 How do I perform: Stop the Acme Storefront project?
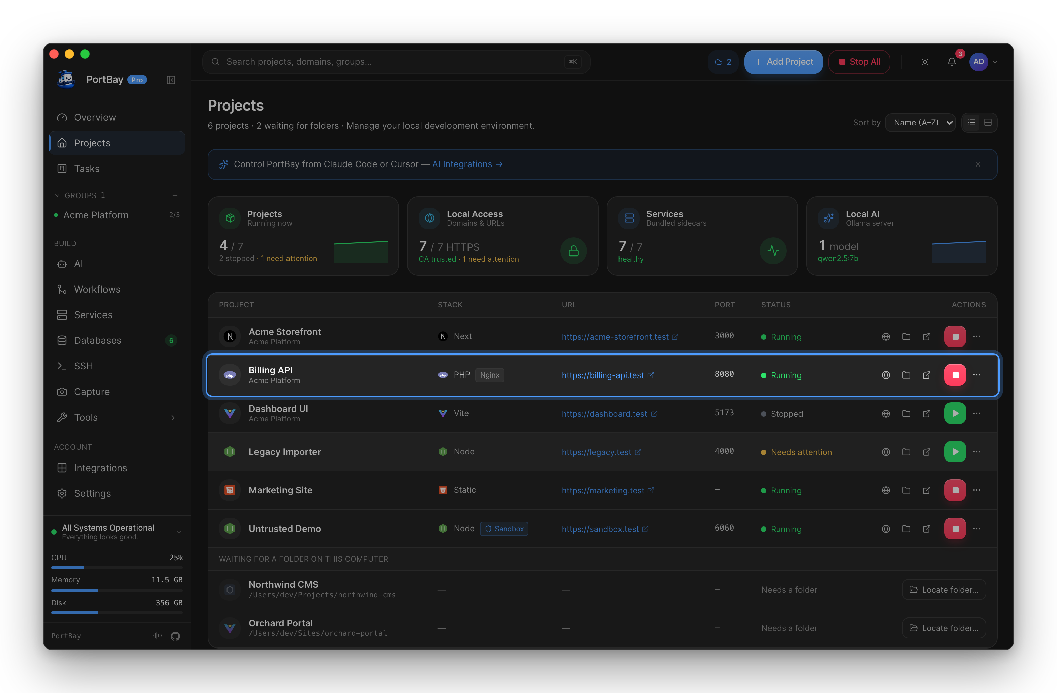click(x=955, y=337)
